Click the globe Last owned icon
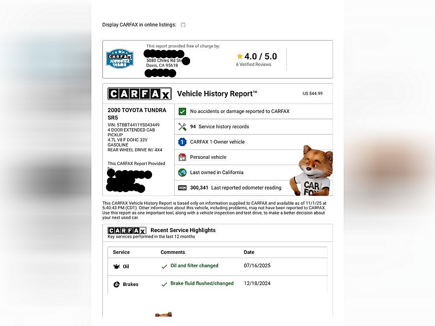 [182, 173]
